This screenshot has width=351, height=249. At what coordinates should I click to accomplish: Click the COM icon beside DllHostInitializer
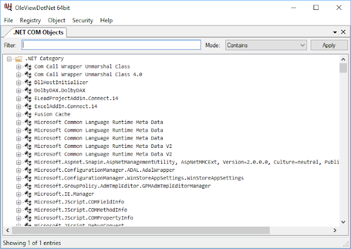pyautogui.click(x=27, y=82)
